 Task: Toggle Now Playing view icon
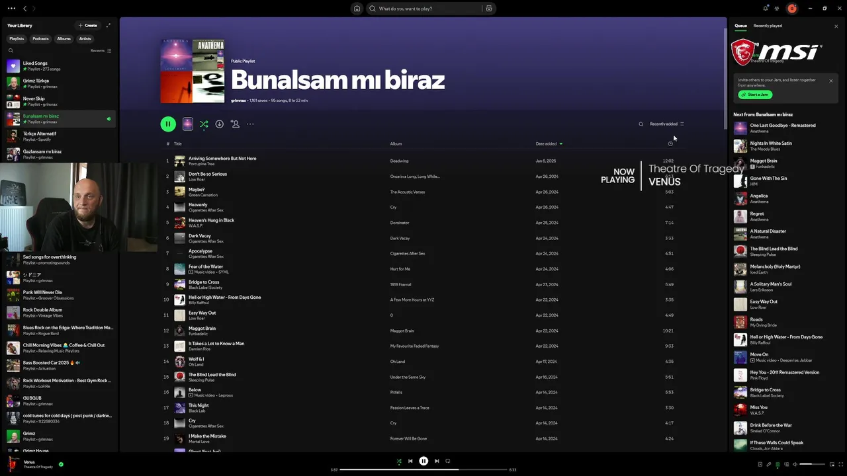coord(760,464)
